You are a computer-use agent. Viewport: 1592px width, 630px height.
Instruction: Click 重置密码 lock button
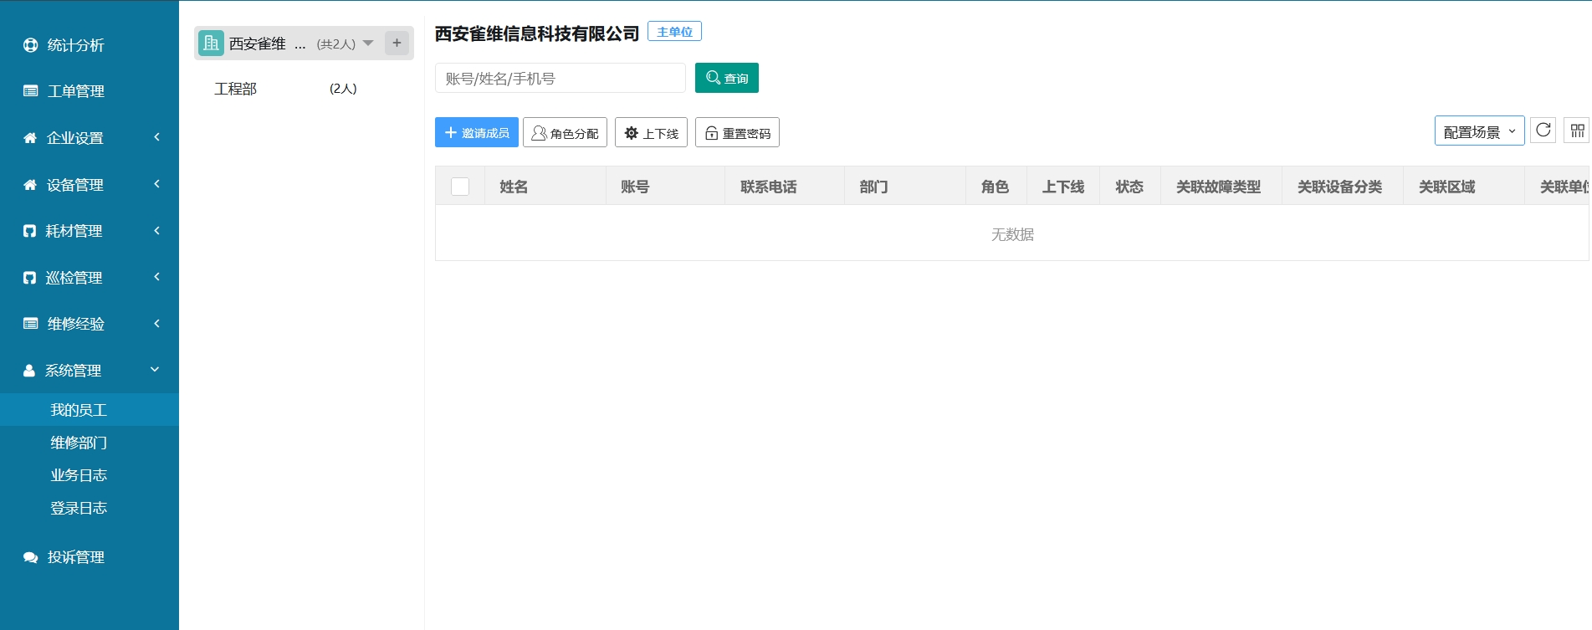point(737,133)
